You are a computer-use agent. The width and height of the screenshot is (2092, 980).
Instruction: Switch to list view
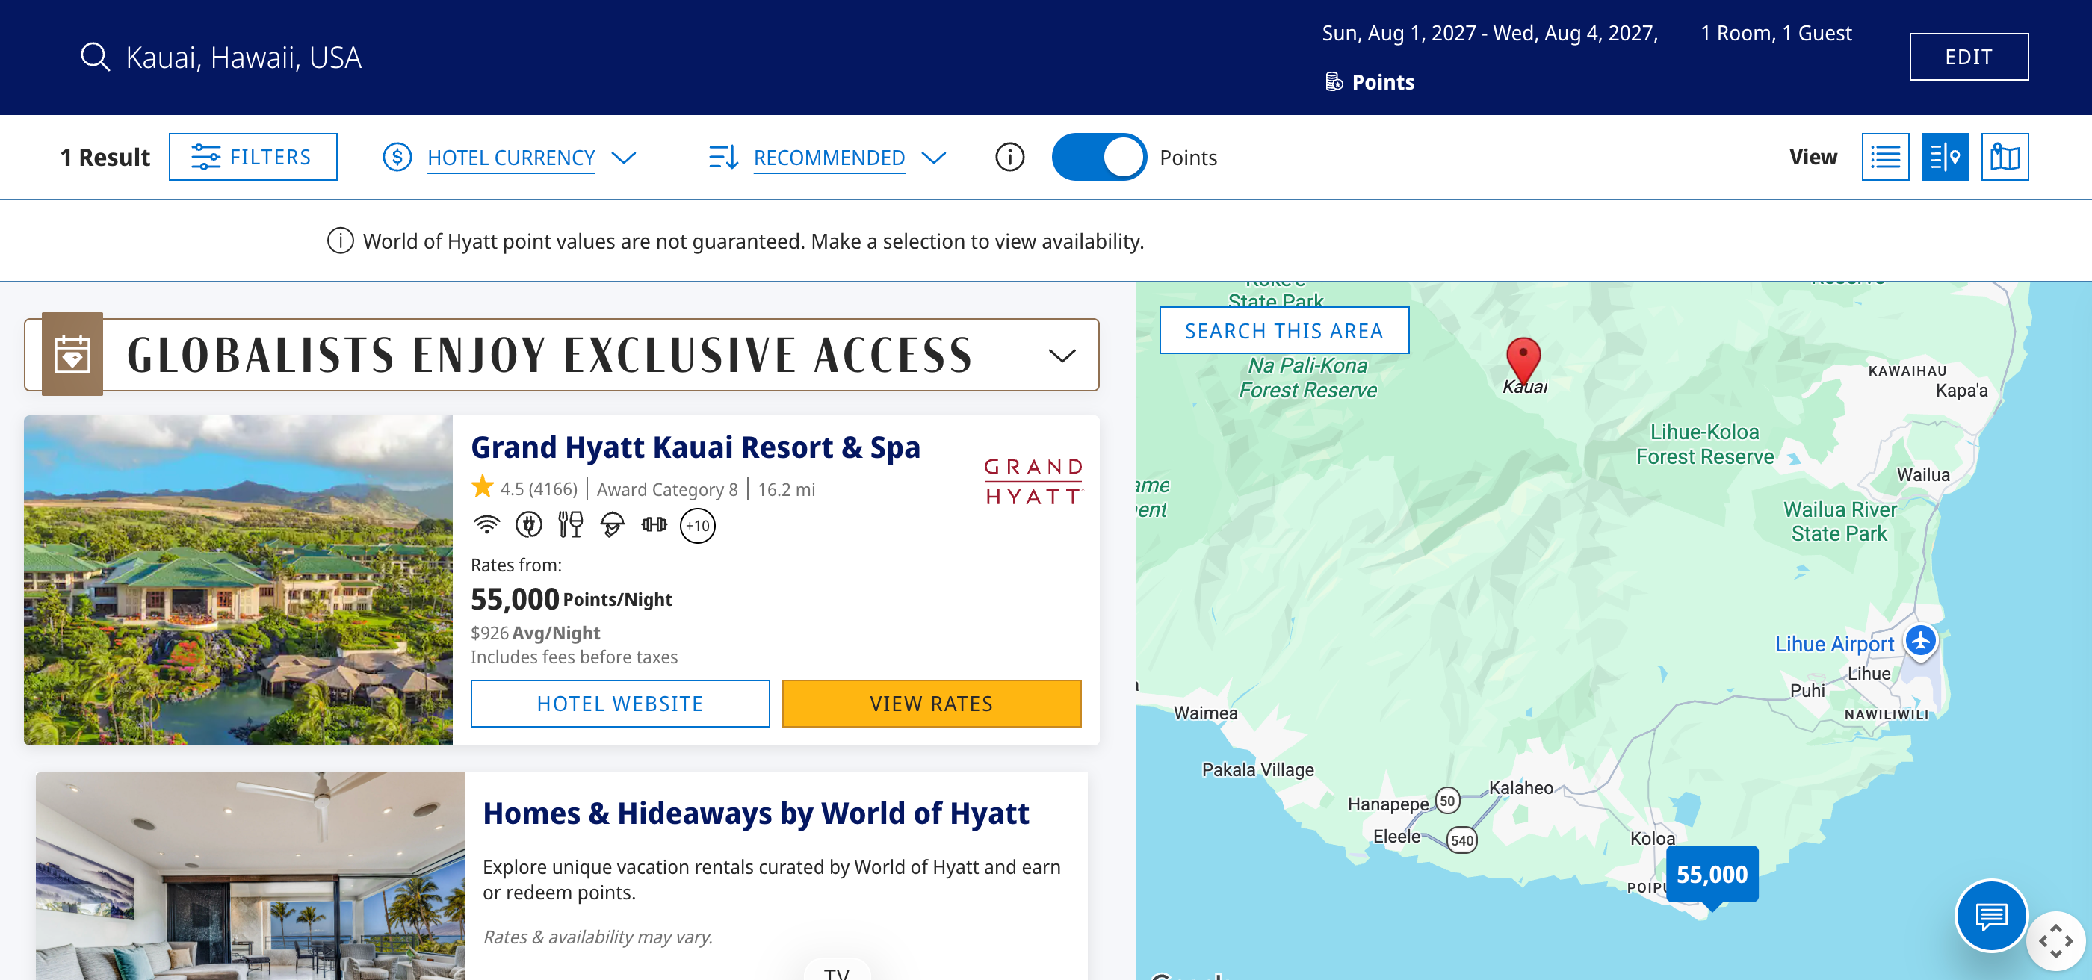pyautogui.click(x=1884, y=157)
